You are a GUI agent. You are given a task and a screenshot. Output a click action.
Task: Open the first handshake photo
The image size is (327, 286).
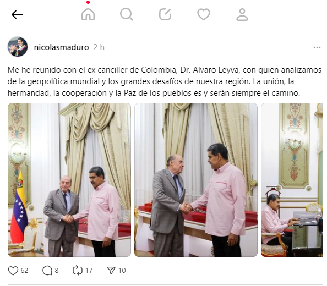[x=69, y=180]
